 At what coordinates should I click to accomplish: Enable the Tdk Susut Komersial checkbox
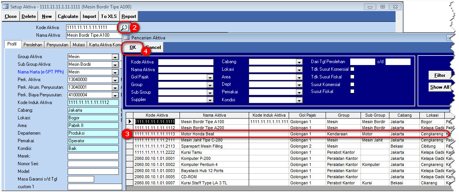click(352, 69)
